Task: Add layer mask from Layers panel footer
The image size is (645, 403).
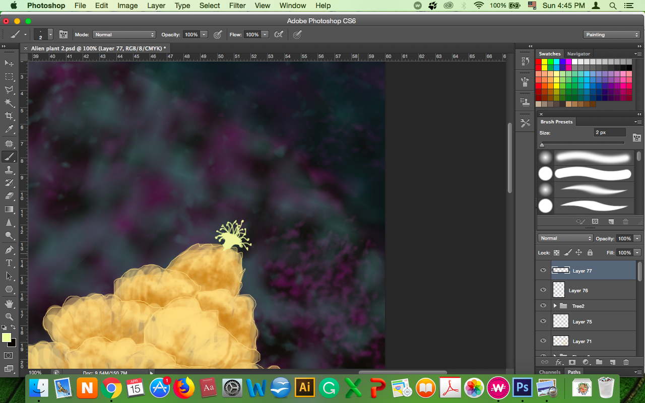Action: [x=572, y=362]
